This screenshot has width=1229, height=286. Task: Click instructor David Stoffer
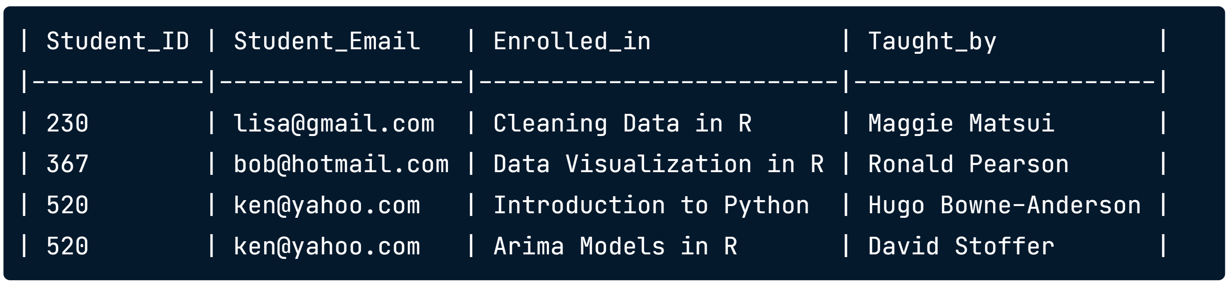pos(961,247)
